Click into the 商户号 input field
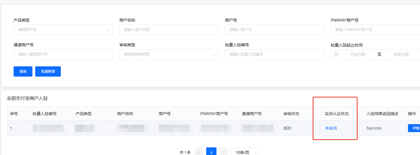The image size is (420, 155). (274, 30)
